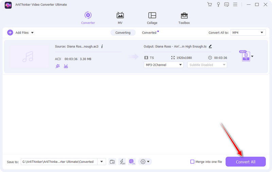Viewport: 272px width, 172px height.
Task: Click the Save to path field
Action: coord(59,162)
